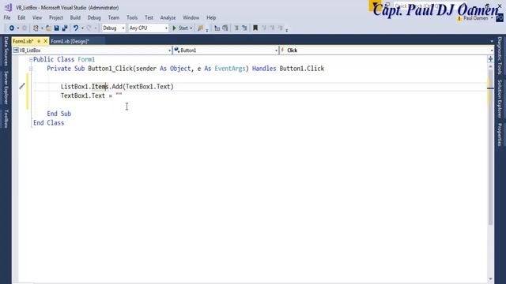Click the Clear Bookmarks toolbar icon
The height and width of the screenshot is (284, 506).
(280, 28)
